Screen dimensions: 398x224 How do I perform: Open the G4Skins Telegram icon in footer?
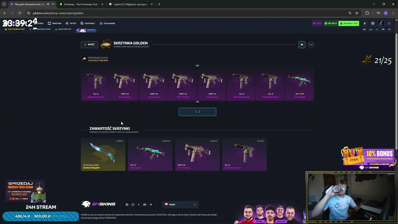tap(151, 205)
